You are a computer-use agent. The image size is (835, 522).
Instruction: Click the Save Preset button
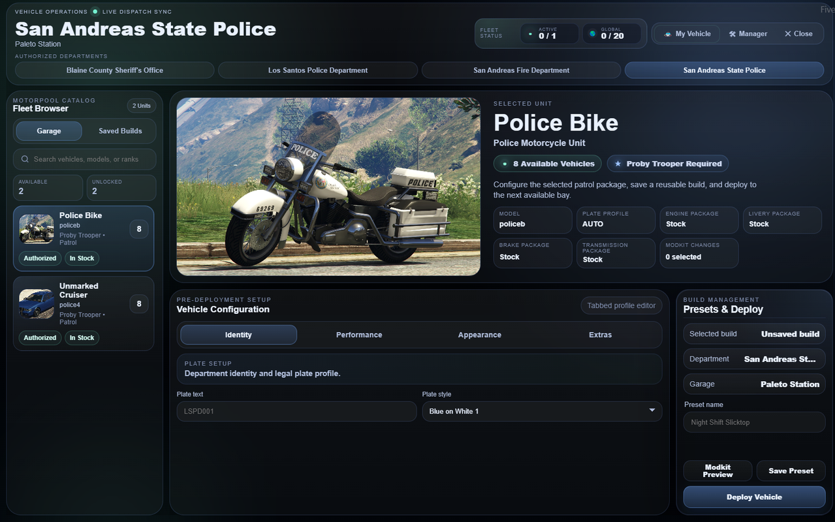[x=791, y=471]
